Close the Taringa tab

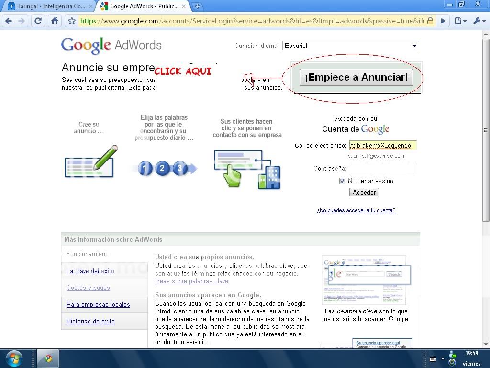90,6
